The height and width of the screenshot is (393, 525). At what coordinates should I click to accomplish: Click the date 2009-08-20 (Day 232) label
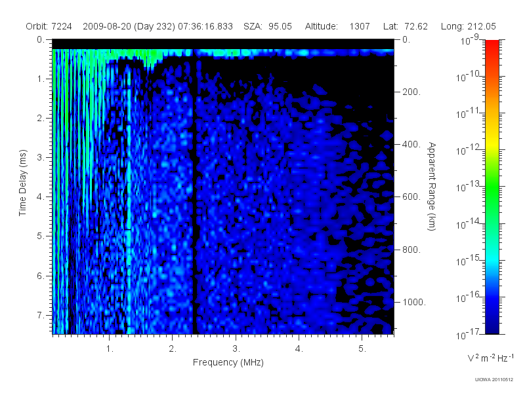pyautogui.click(x=129, y=26)
